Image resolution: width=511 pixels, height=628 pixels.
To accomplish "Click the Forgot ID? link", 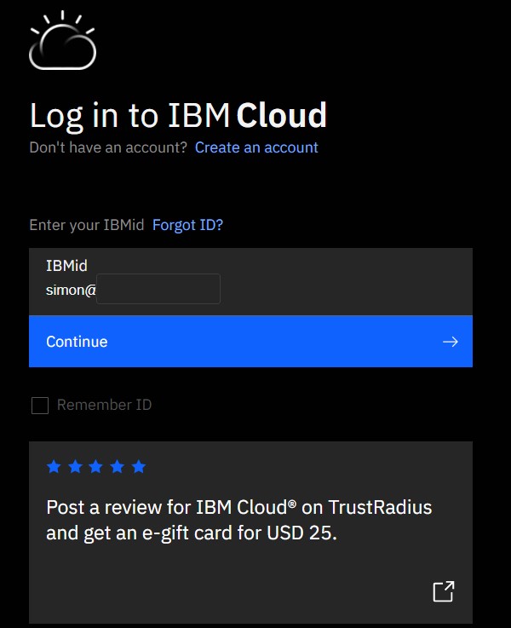I will [x=187, y=225].
